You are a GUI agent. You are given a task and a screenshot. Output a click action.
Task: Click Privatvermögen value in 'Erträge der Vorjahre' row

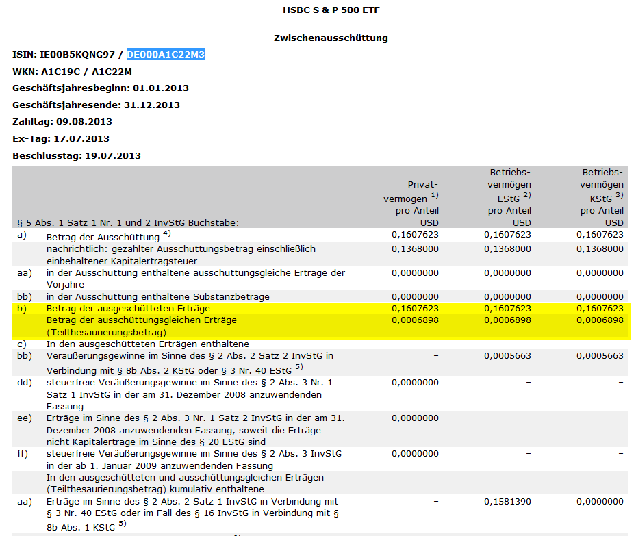point(415,273)
